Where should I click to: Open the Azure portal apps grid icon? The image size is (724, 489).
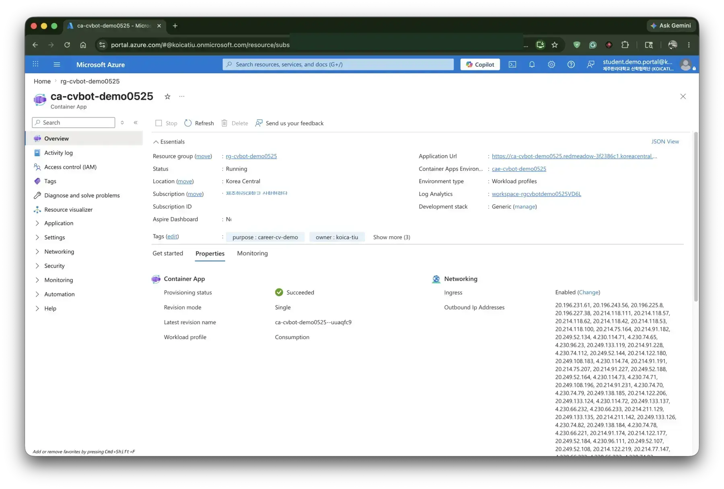click(x=35, y=64)
